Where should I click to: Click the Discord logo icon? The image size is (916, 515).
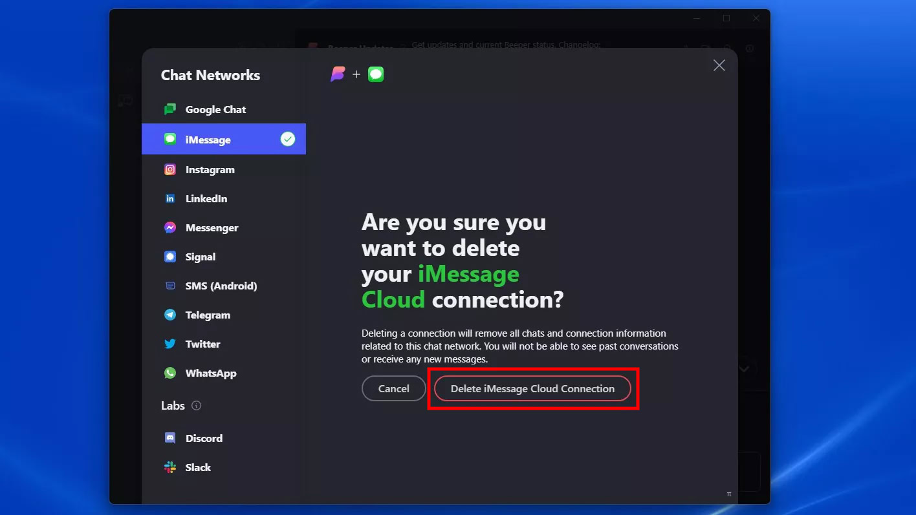pos(170,438)
